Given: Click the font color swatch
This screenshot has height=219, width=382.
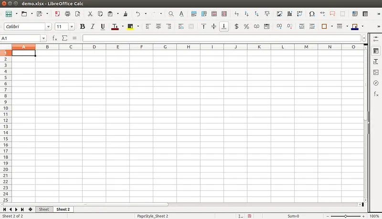Looking at the screenshot, I should tap(115, 26).
